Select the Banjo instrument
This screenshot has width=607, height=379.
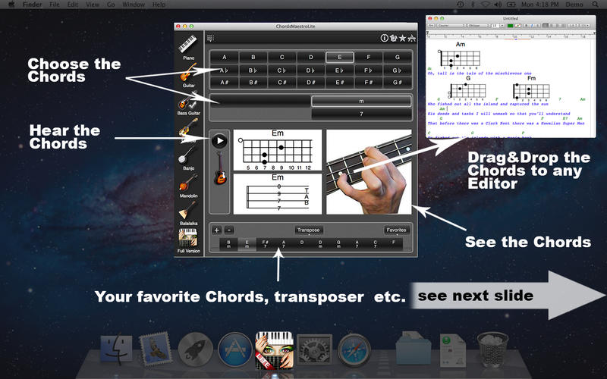click(188, 158)
